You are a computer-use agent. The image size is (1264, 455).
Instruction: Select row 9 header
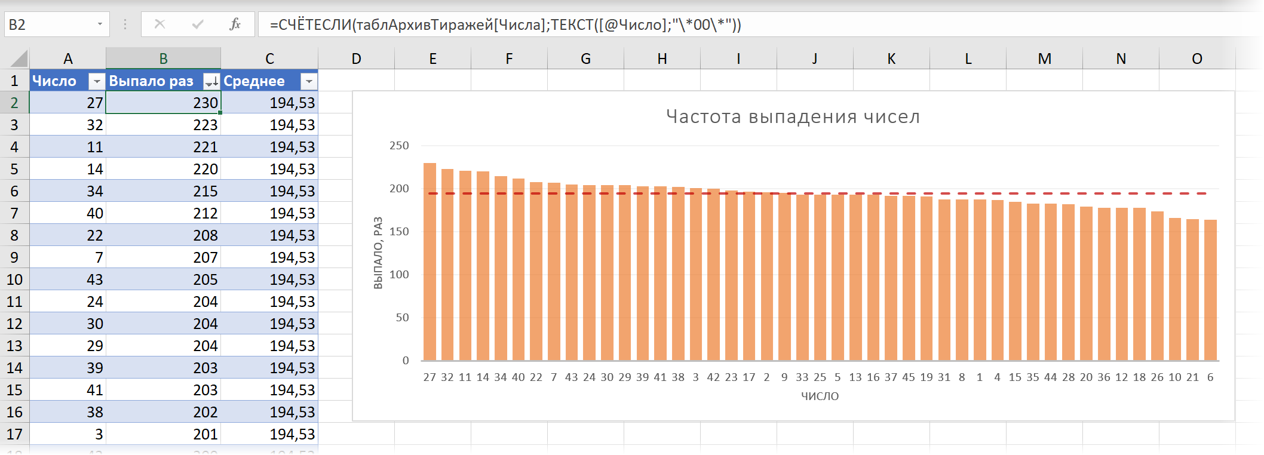[14, 257]
